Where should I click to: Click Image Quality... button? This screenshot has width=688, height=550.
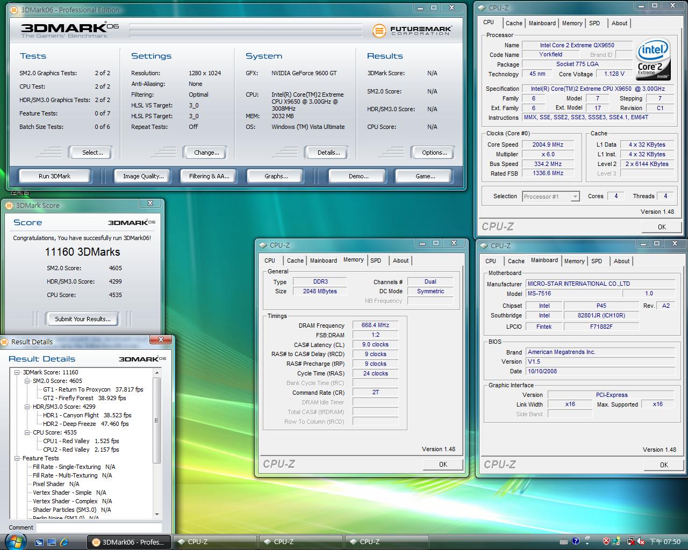(x=143, y=176)
